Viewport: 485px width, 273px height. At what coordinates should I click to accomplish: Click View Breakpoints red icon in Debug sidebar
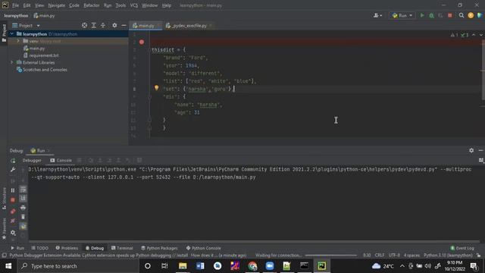(13, 211)
